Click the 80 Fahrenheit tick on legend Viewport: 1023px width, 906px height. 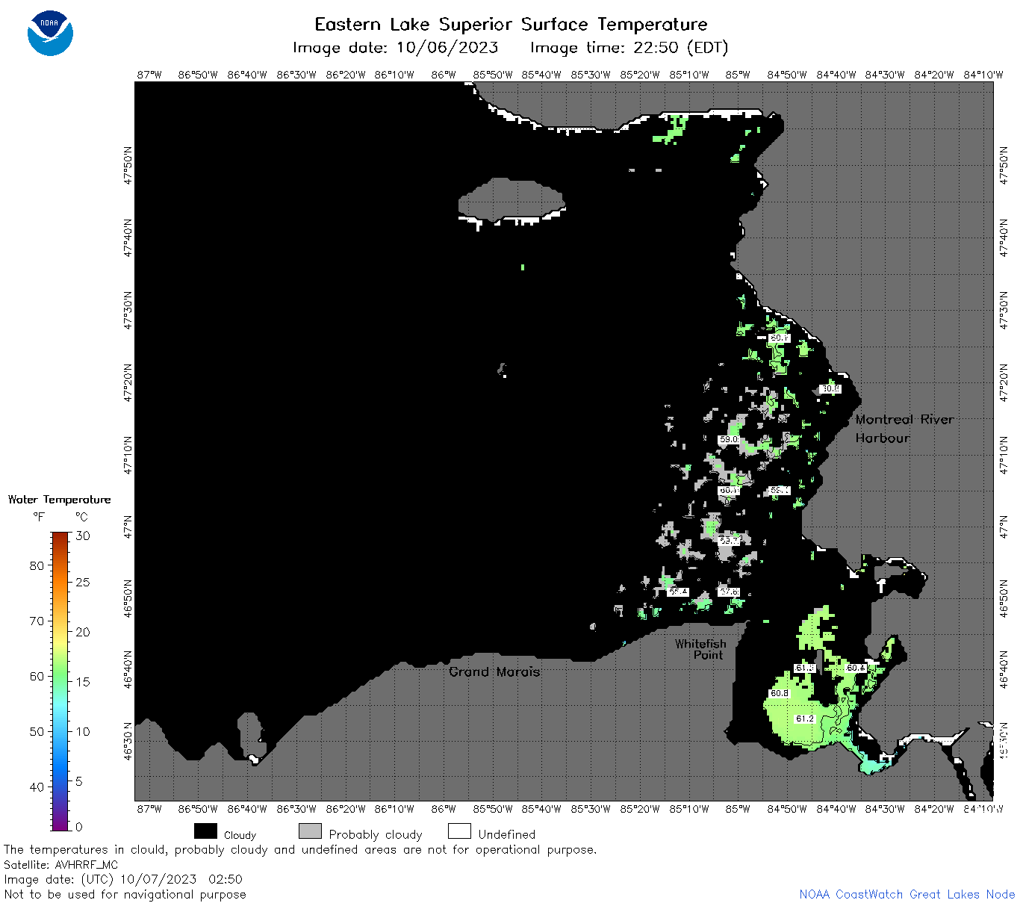pos(37,565)
